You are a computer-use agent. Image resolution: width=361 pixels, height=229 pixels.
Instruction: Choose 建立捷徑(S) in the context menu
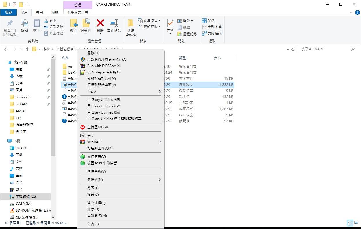pos(121,203)
